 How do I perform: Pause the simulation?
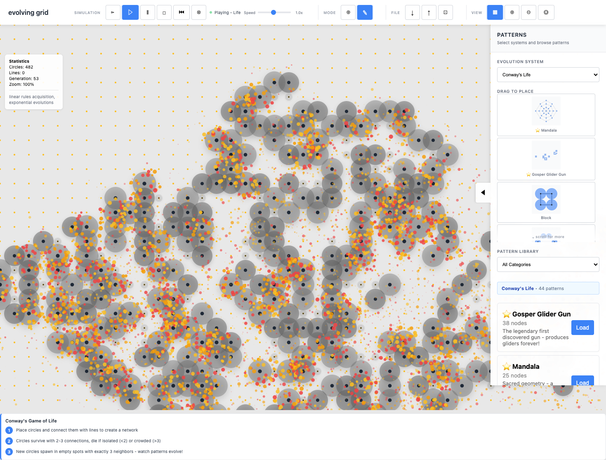pos(147,12)
